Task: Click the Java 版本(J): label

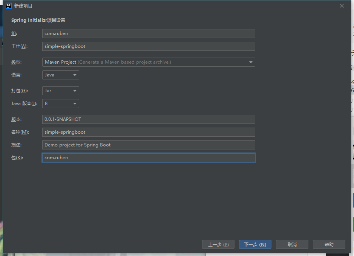Action: point(25,104)
